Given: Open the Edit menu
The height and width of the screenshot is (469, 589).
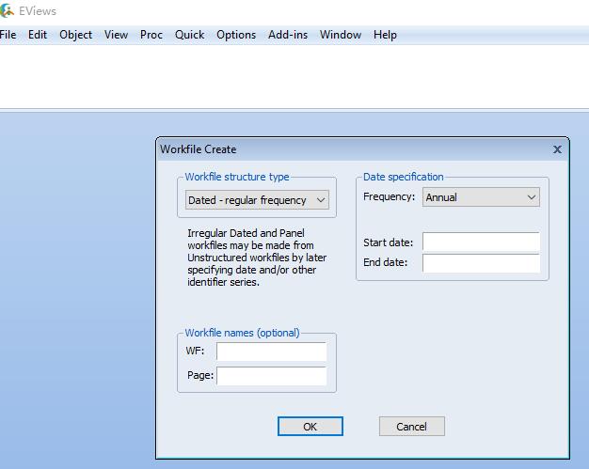Looking at the screenshot, I should [x=38, y=35].
